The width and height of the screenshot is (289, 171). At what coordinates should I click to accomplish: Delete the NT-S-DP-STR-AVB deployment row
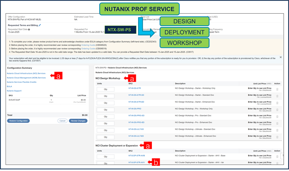(x=277, y=157)
